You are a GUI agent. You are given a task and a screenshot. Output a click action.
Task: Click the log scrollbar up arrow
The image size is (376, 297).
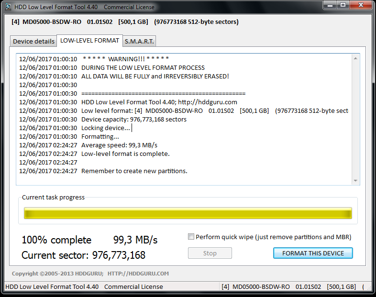(x=355, y=58)
